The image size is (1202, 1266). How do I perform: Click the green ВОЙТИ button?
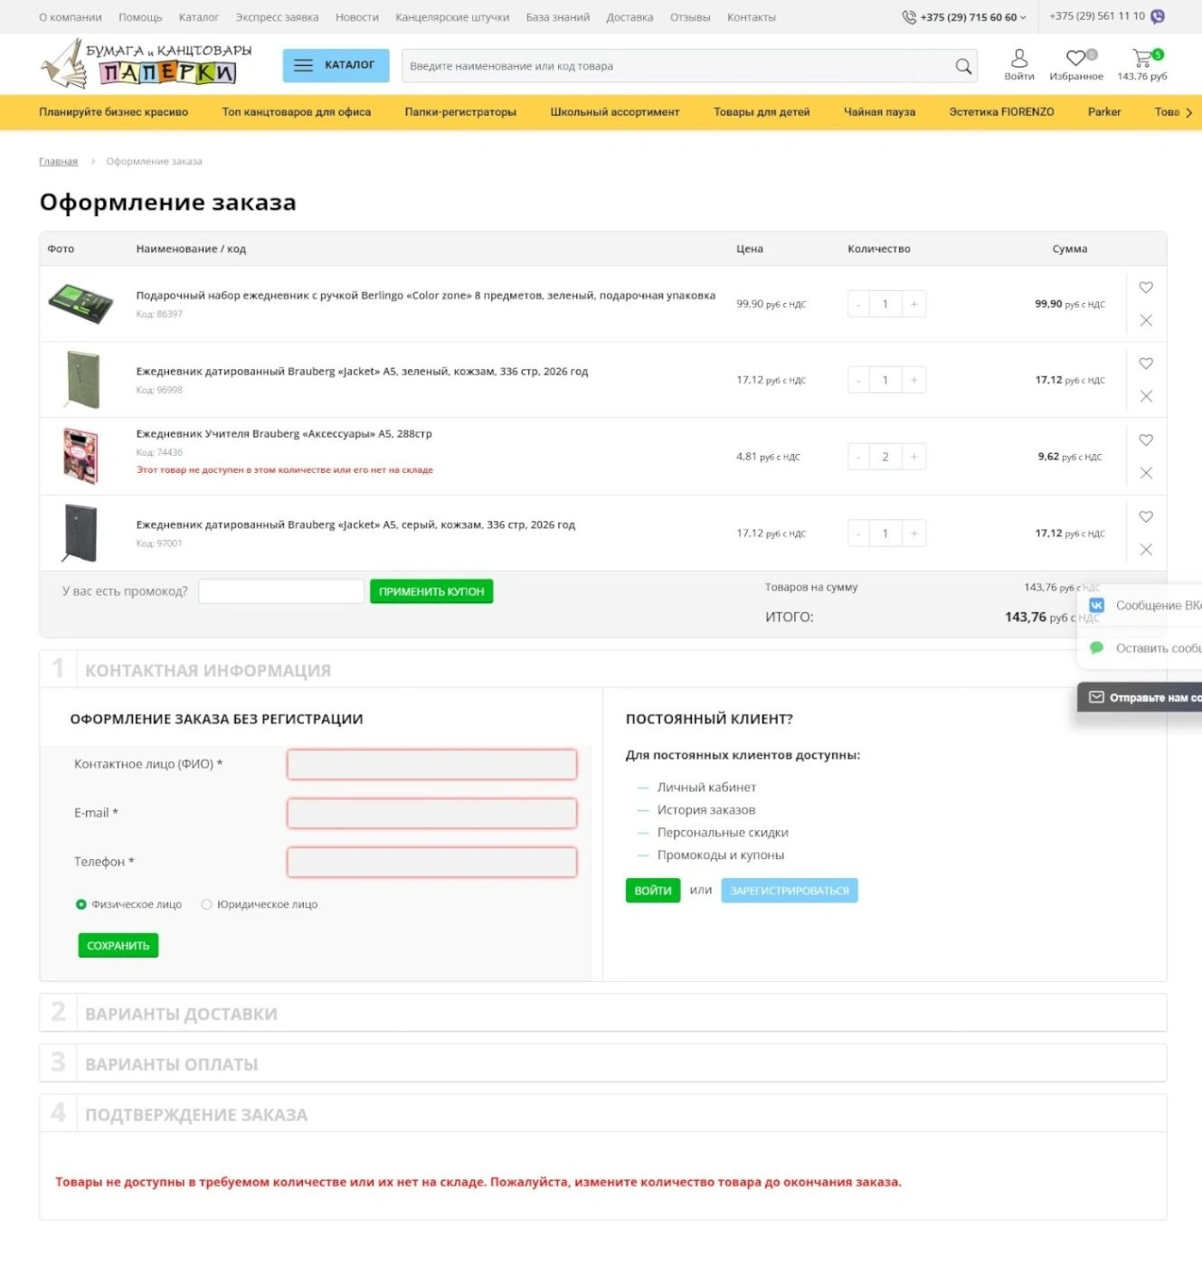pos(653,891)
